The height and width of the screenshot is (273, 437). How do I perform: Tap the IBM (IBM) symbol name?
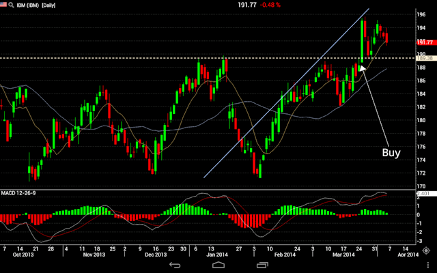(x=27, y=5)
